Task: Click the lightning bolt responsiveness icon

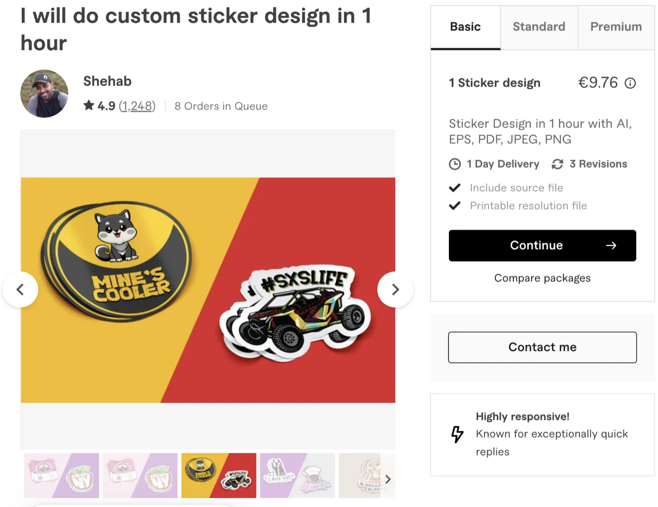Action: (456, 435)
